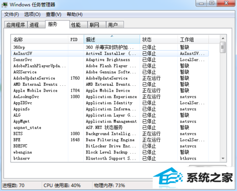237x191 pixels.
Task: Sort by the 状态 column header
Action: (159, 39)
